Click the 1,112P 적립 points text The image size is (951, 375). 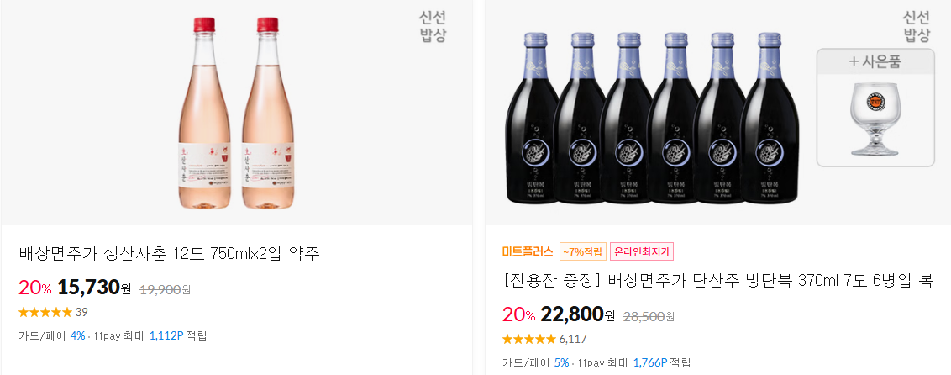click(x=178, y=335)
